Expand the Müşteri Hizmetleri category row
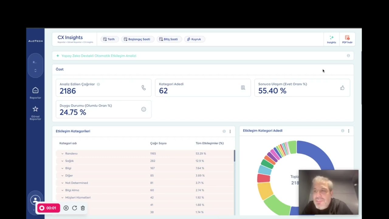Viewport: 389px width, 219px height. (62, 197)
